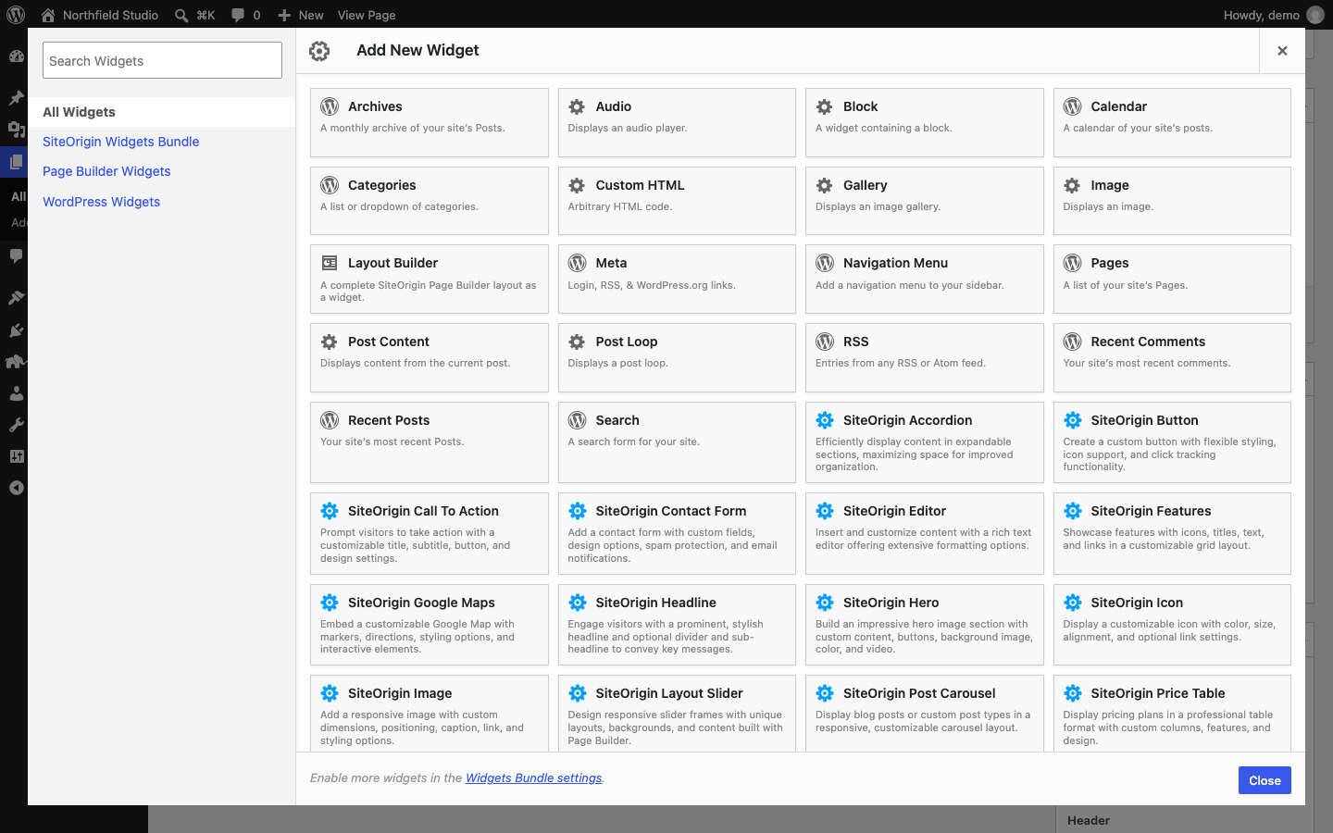
Task: Click the SiteOrigin Hero blue gear icon
Action: tap(825, 603)
